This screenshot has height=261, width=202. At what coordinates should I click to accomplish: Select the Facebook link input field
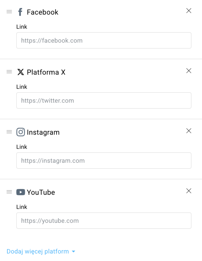pos(104,40)
